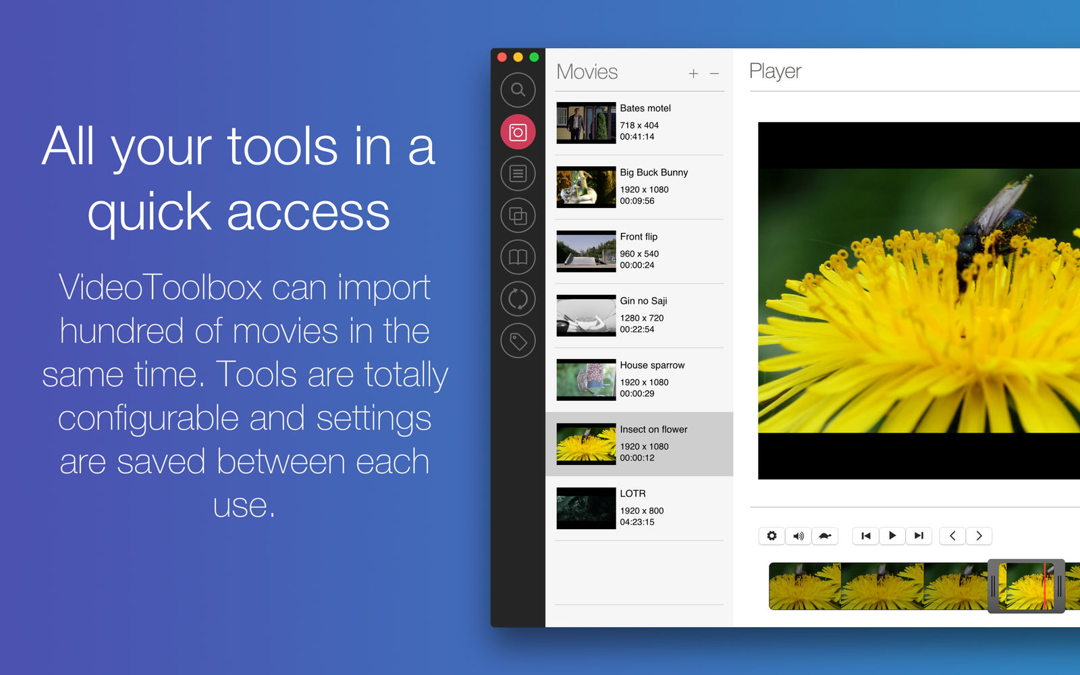Image resolution: width=1080 pixels, height=675 pixels.
Task: Click the filmstrip selection right handle
Action: tap(1060, 586)
